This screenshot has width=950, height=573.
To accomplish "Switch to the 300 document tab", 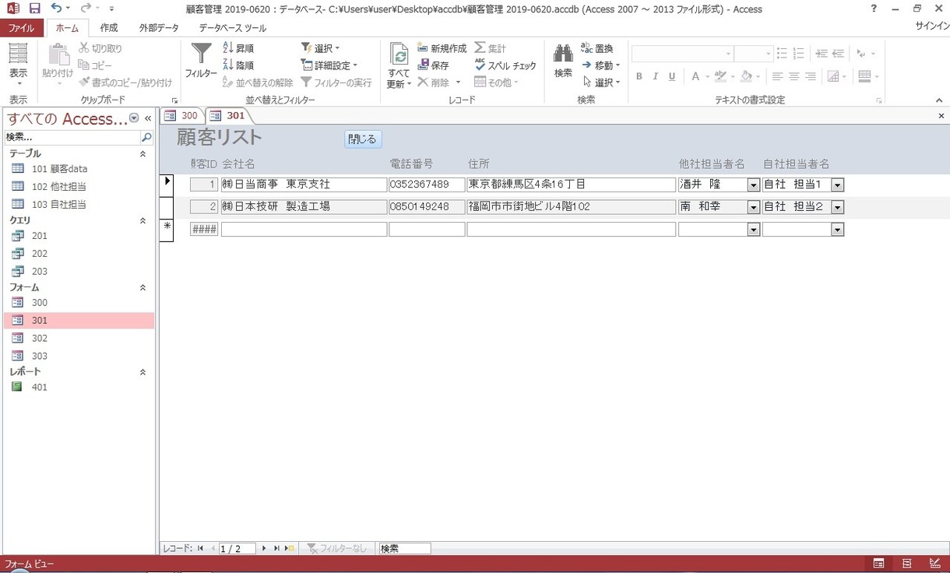I will point(182,116).
